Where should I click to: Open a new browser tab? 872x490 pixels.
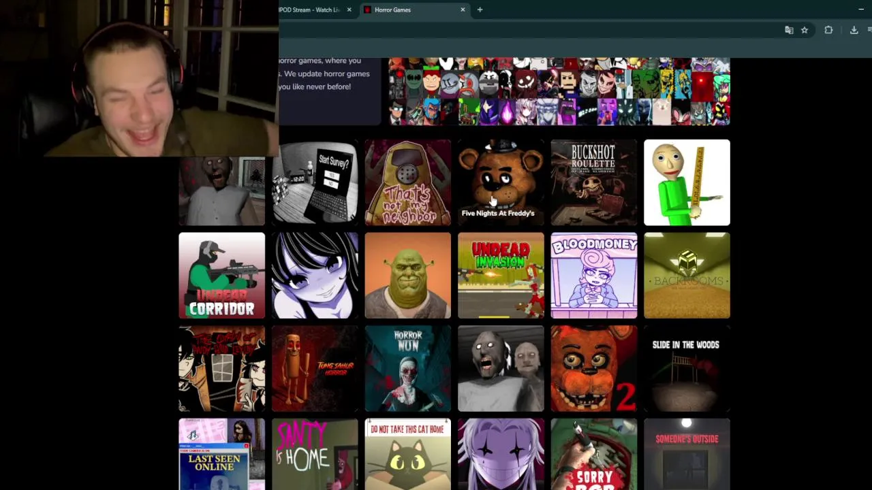tap(480, 10)
